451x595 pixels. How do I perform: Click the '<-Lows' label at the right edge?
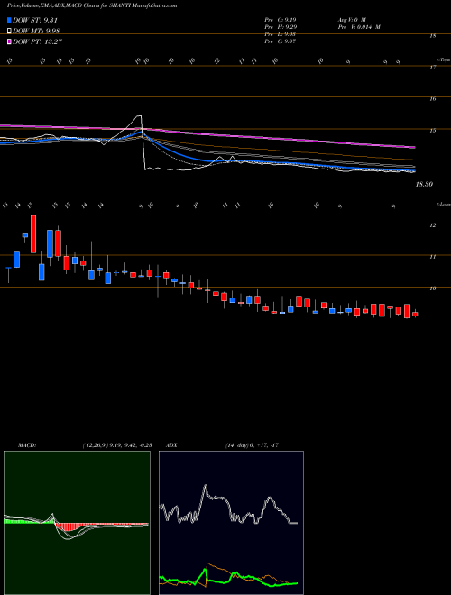443,205
